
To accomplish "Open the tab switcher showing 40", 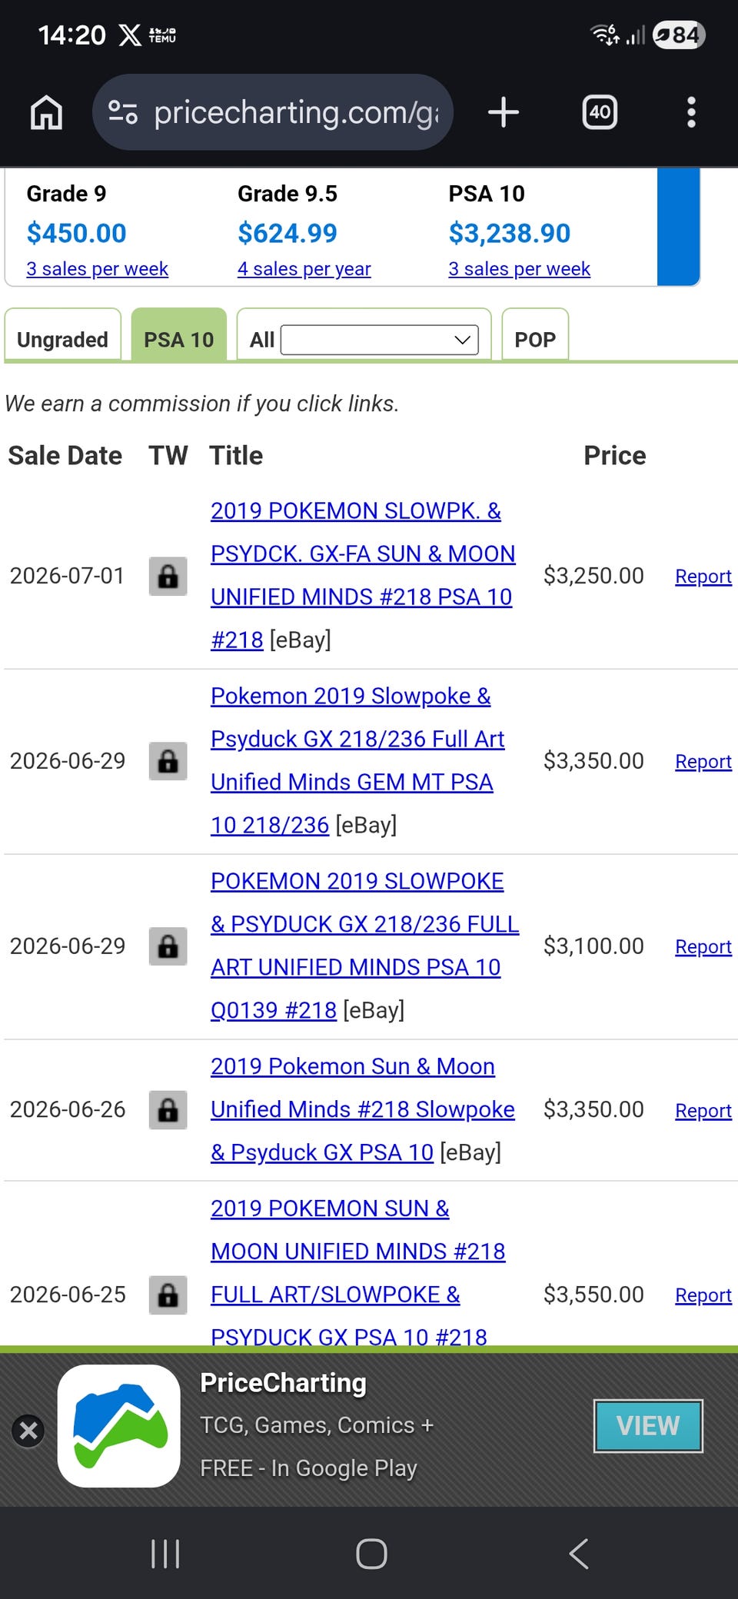I will pos(600,112).
